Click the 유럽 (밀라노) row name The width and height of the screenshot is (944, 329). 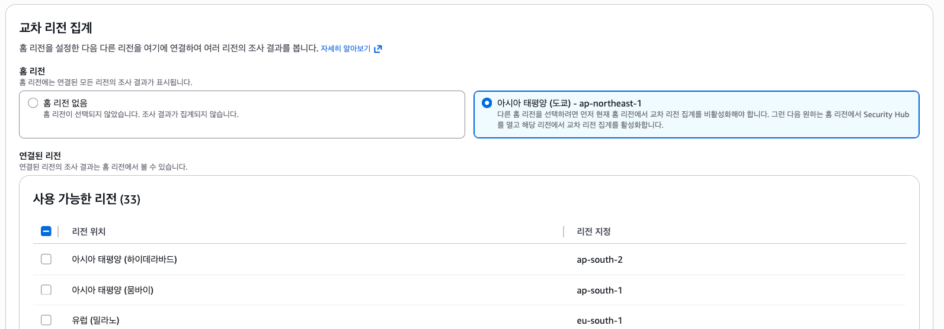click(95, 320)
